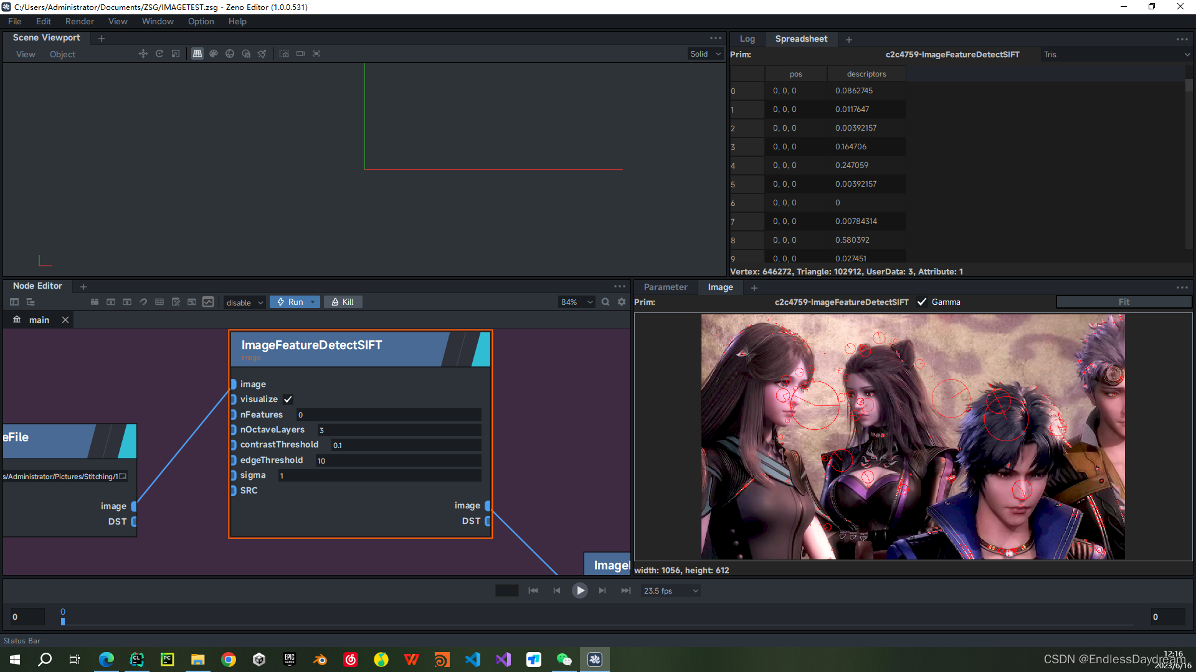Toggle the grid display icon in viewport toolbar

(197, 54)
